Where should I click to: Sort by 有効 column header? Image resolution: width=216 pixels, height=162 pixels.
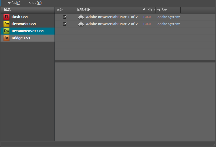pyautogui.click(x=65, y=10)
